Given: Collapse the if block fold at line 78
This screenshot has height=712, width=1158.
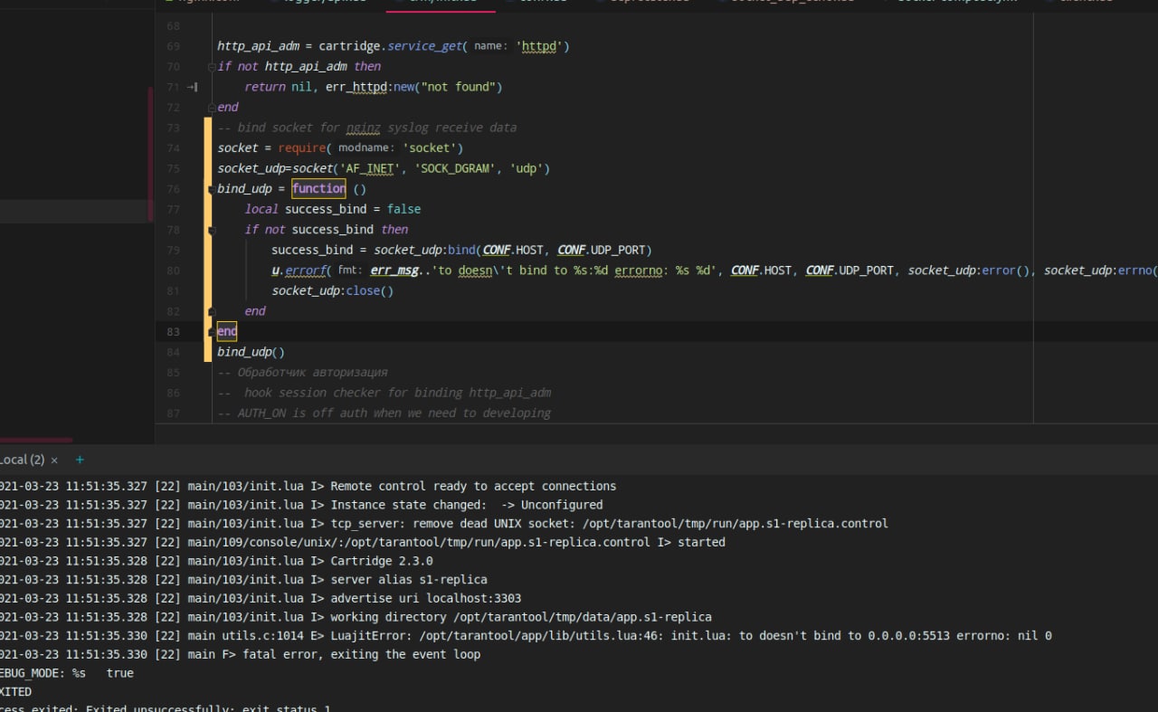Looking at the screenshot, I should (212, 230).
